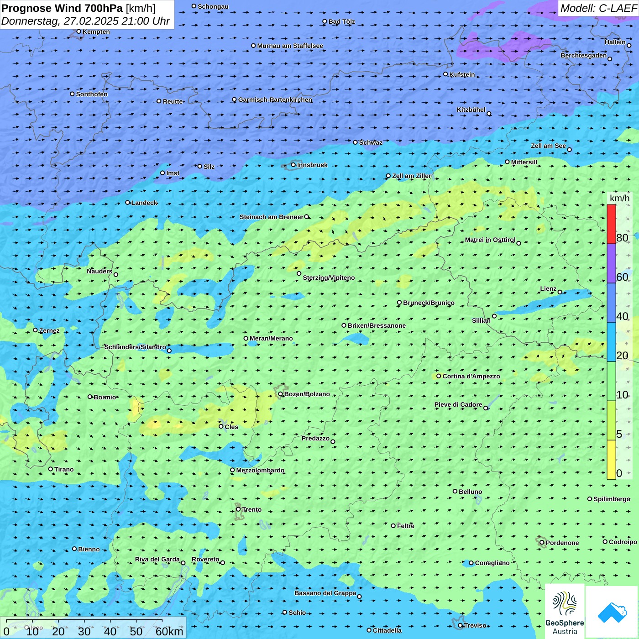Screen dimensions: 639x639
Task: Click the Innsbruck city marker circle
Action: [x=293, y=165]
